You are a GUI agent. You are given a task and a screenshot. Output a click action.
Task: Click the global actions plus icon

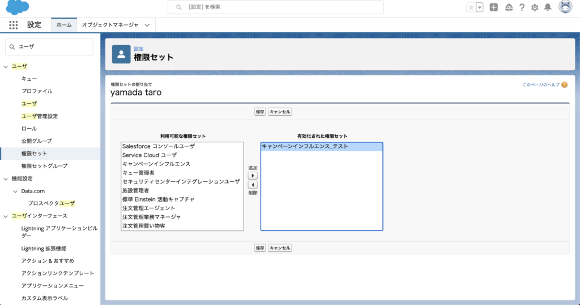(x=493, y=7)
